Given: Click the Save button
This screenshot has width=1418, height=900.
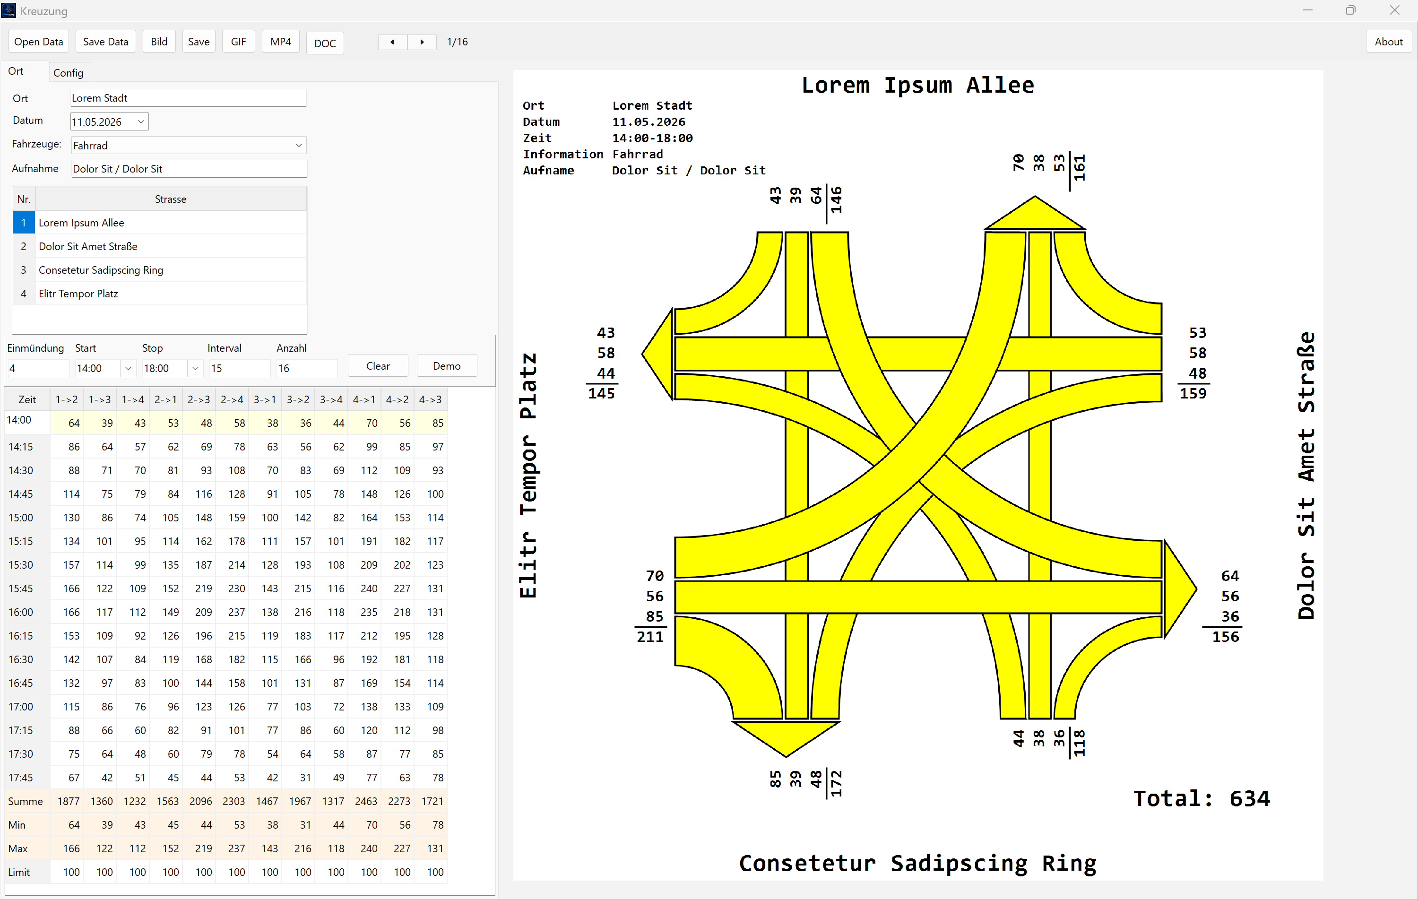Looking at the screenshot, I should 199,42.
